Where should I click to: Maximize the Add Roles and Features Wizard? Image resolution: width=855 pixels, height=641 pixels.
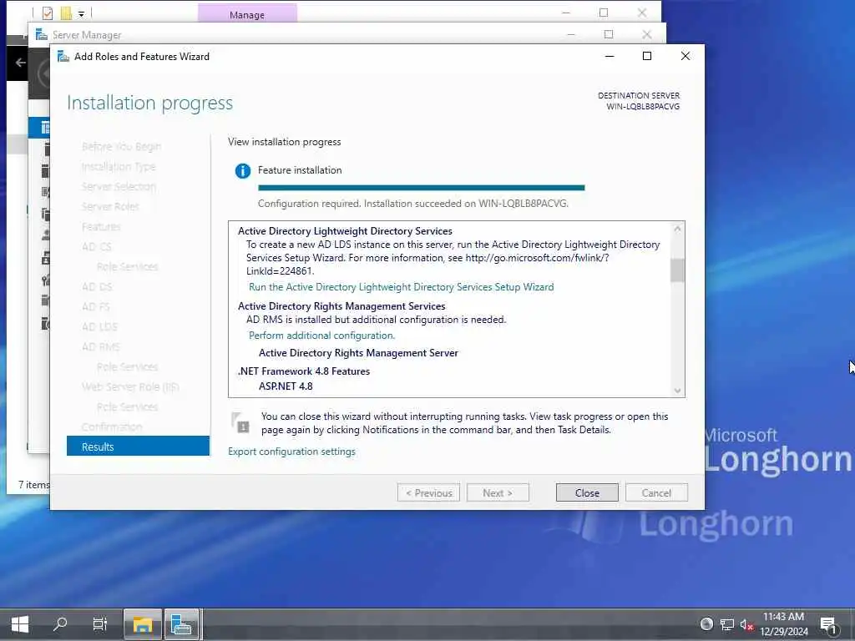point(647,56)
